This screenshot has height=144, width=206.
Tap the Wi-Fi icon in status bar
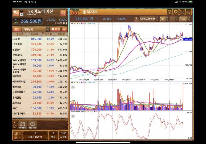point(180,2)
